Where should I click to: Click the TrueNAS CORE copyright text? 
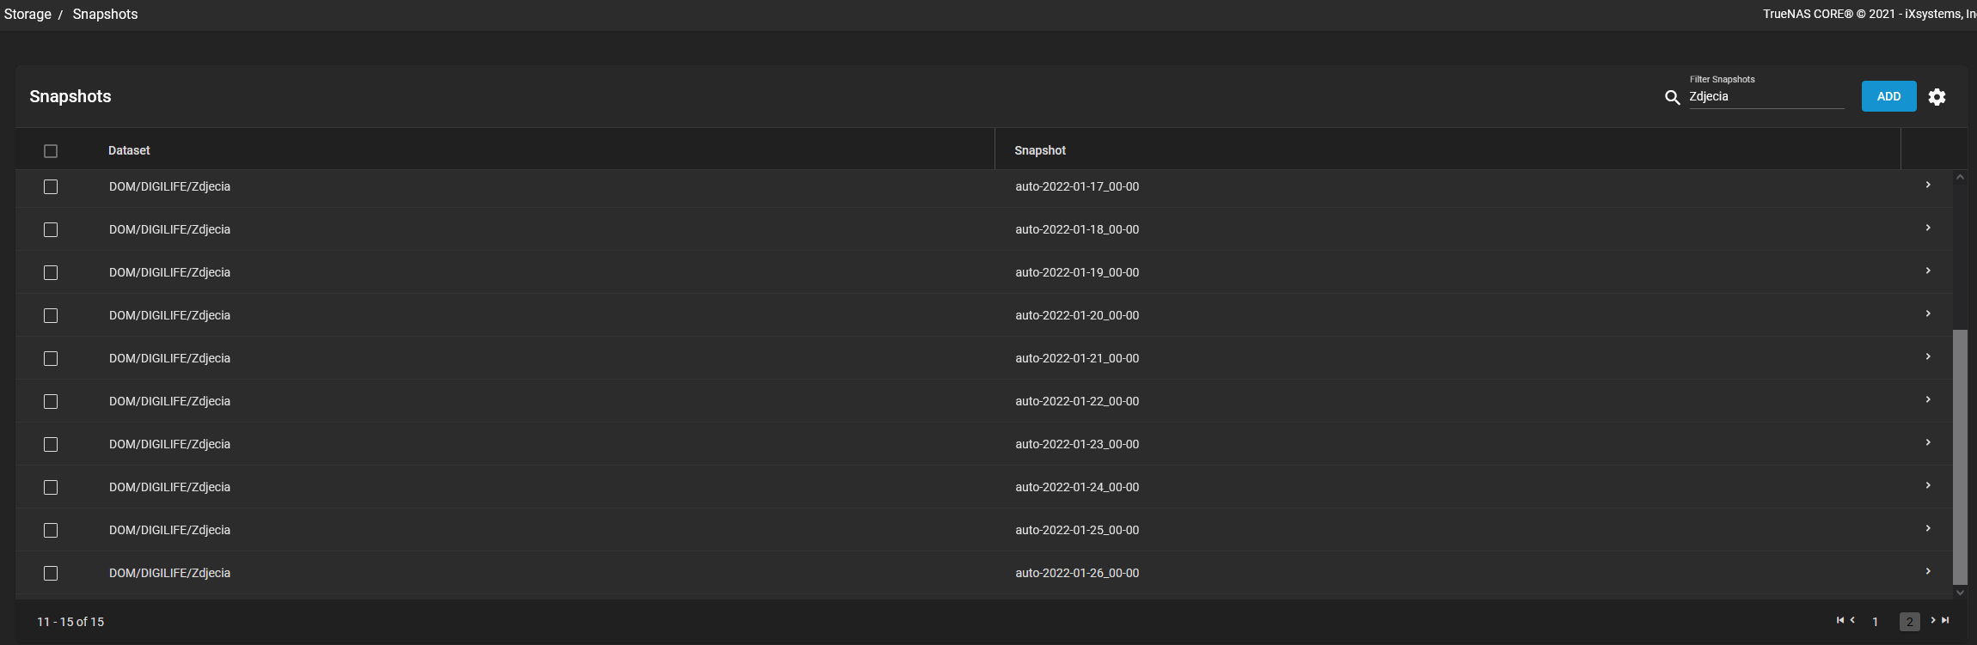tap(1870, 14)
